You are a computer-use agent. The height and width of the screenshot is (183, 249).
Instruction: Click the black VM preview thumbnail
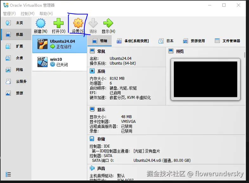206,79
